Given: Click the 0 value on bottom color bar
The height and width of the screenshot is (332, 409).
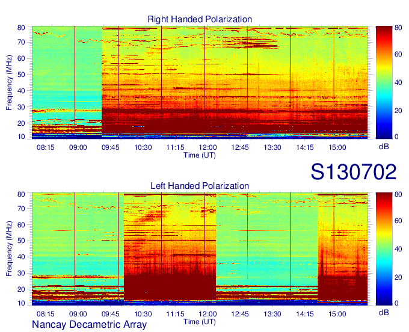Looking at the screenshot, I should [x=396, y=303].
